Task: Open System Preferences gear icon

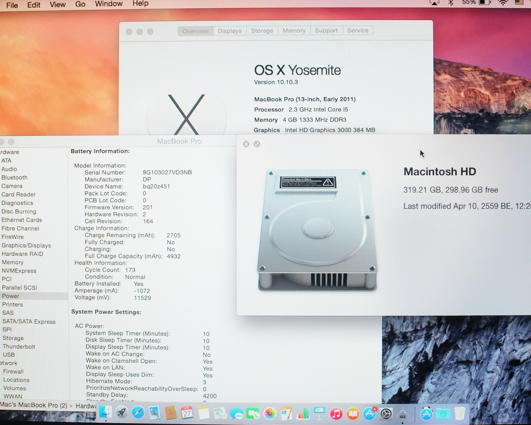Action: coord(386,413)
